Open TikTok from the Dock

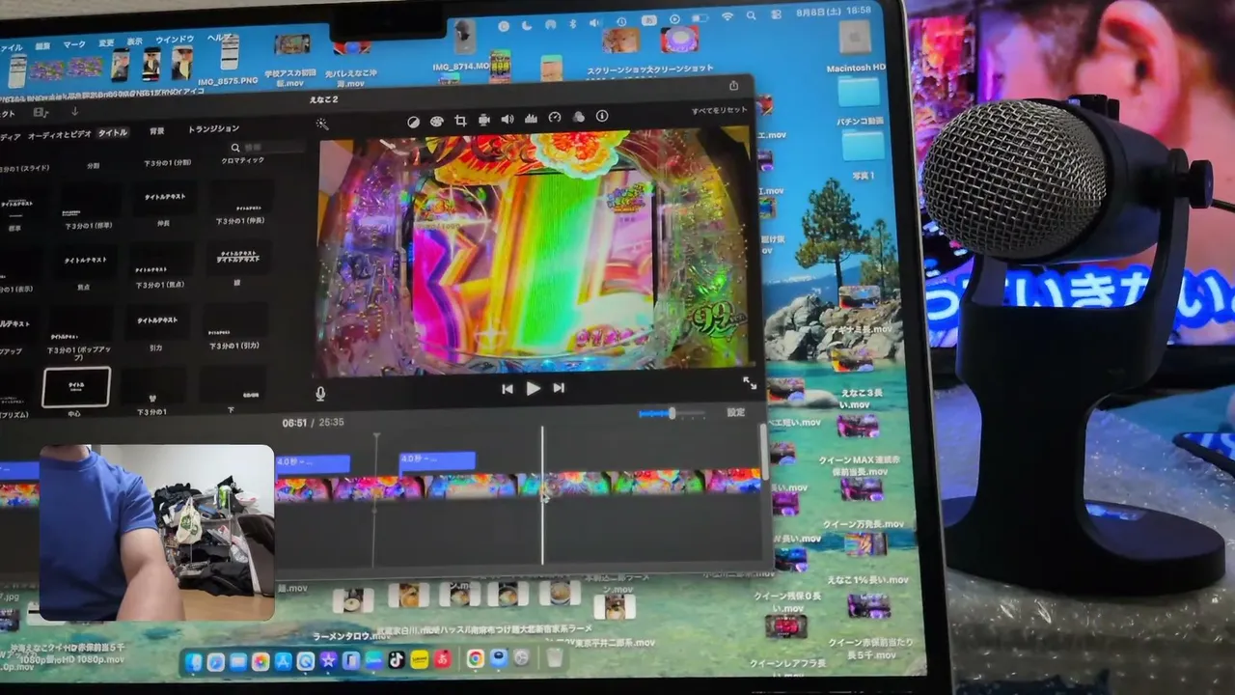[397, 661]
